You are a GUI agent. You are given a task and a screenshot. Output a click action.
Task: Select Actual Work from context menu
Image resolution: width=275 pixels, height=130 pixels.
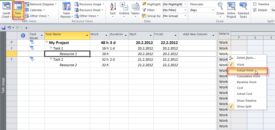click(245, 71)
